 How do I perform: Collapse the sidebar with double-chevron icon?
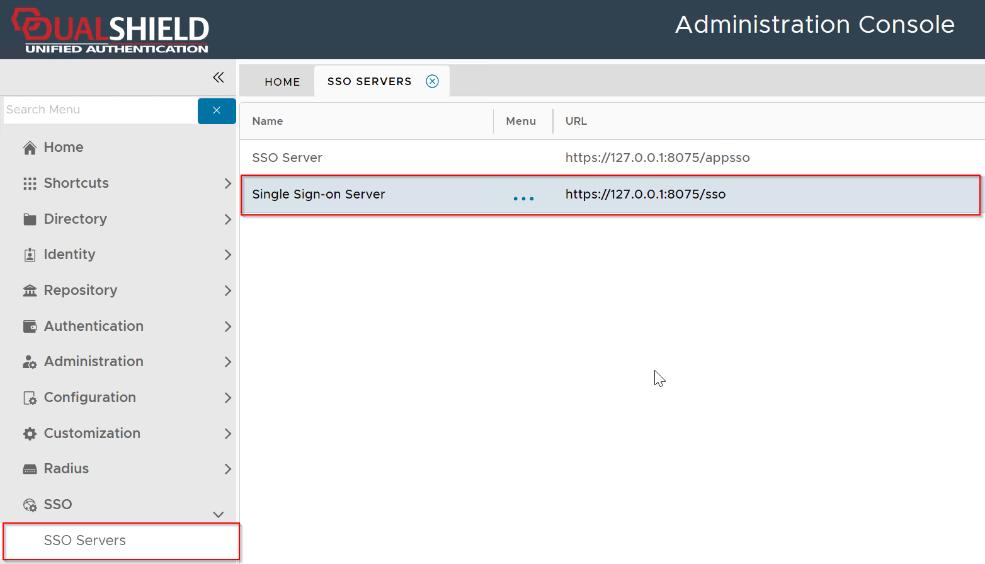pos(219,78)
